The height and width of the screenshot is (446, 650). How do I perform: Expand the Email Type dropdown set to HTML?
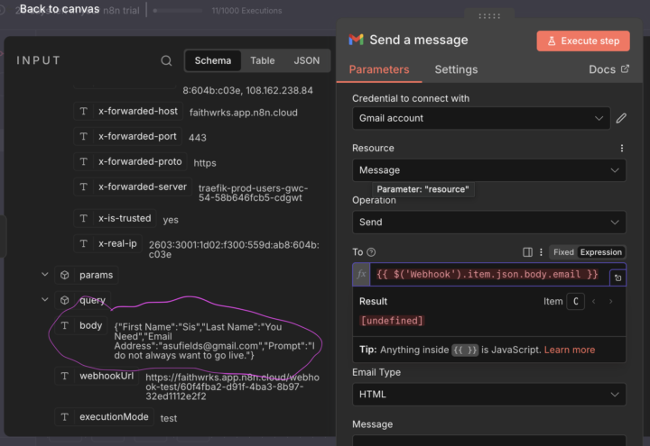pos(488,394)
